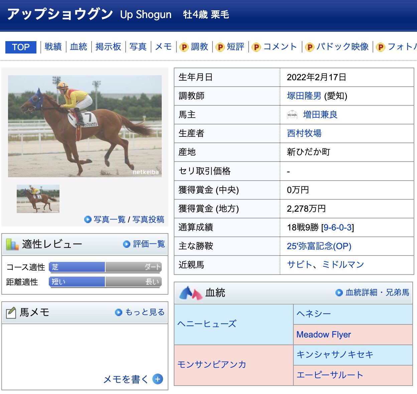Open the メモ tab
This screenshot has width=417, height=394.
coord(163,47)
